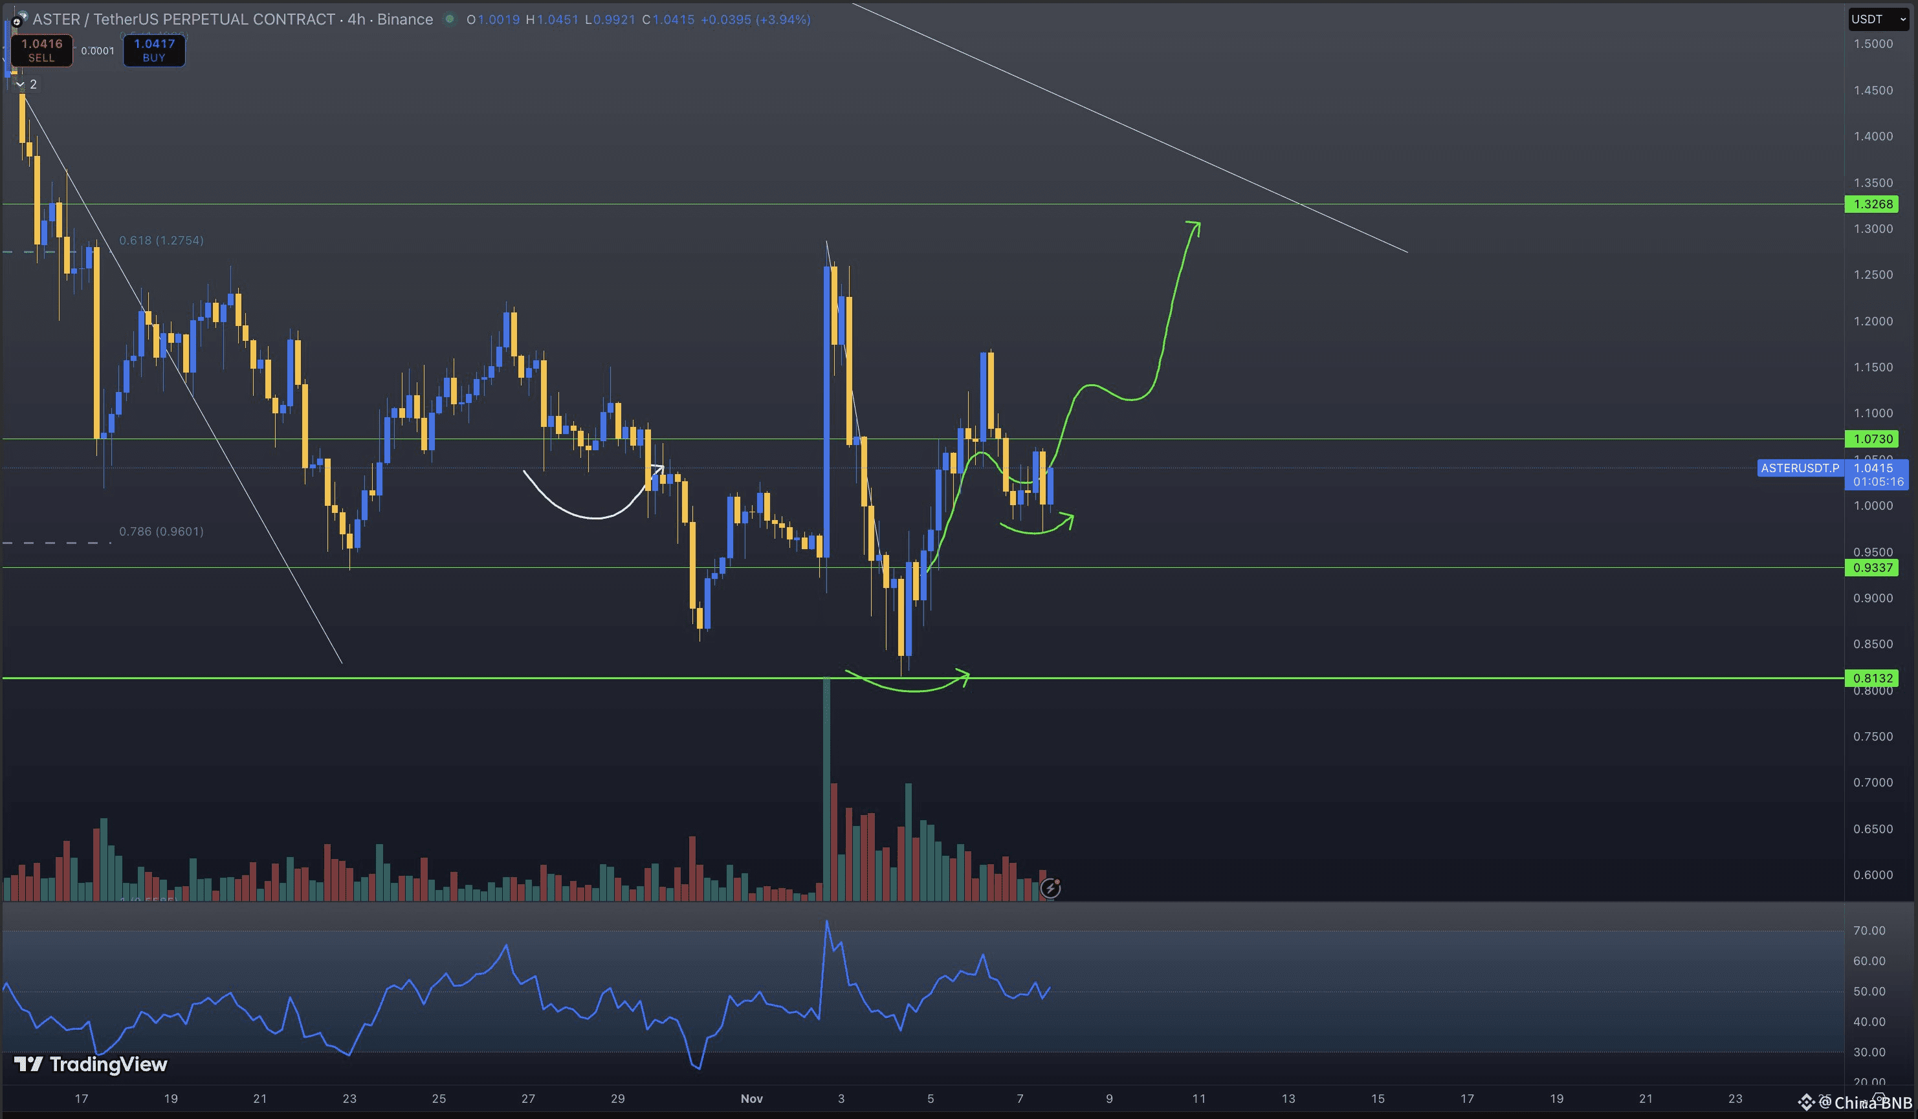This screenshot has width=1918, height=1119.
Task: Click the TradingView logo
Action: pos(91,1063)
